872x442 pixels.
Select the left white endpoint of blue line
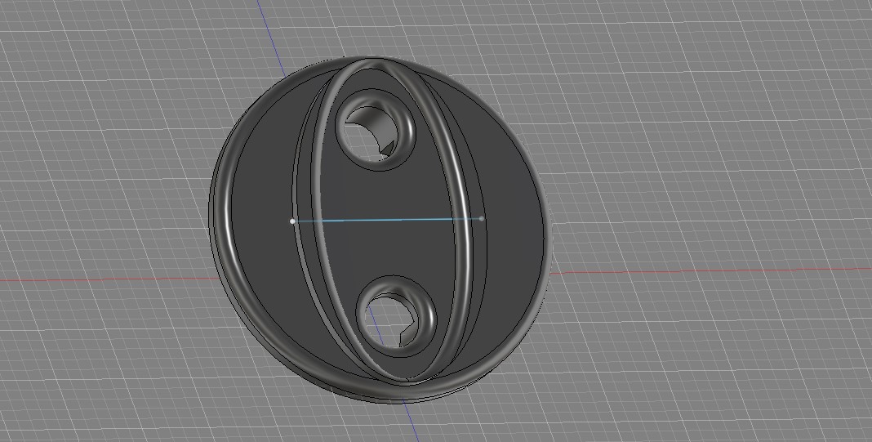[292, 221]
